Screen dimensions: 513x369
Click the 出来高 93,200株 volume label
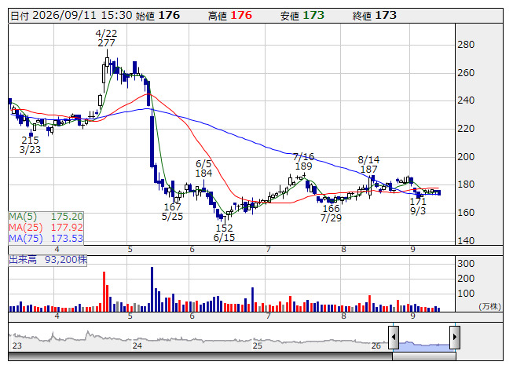coord(48,260)
